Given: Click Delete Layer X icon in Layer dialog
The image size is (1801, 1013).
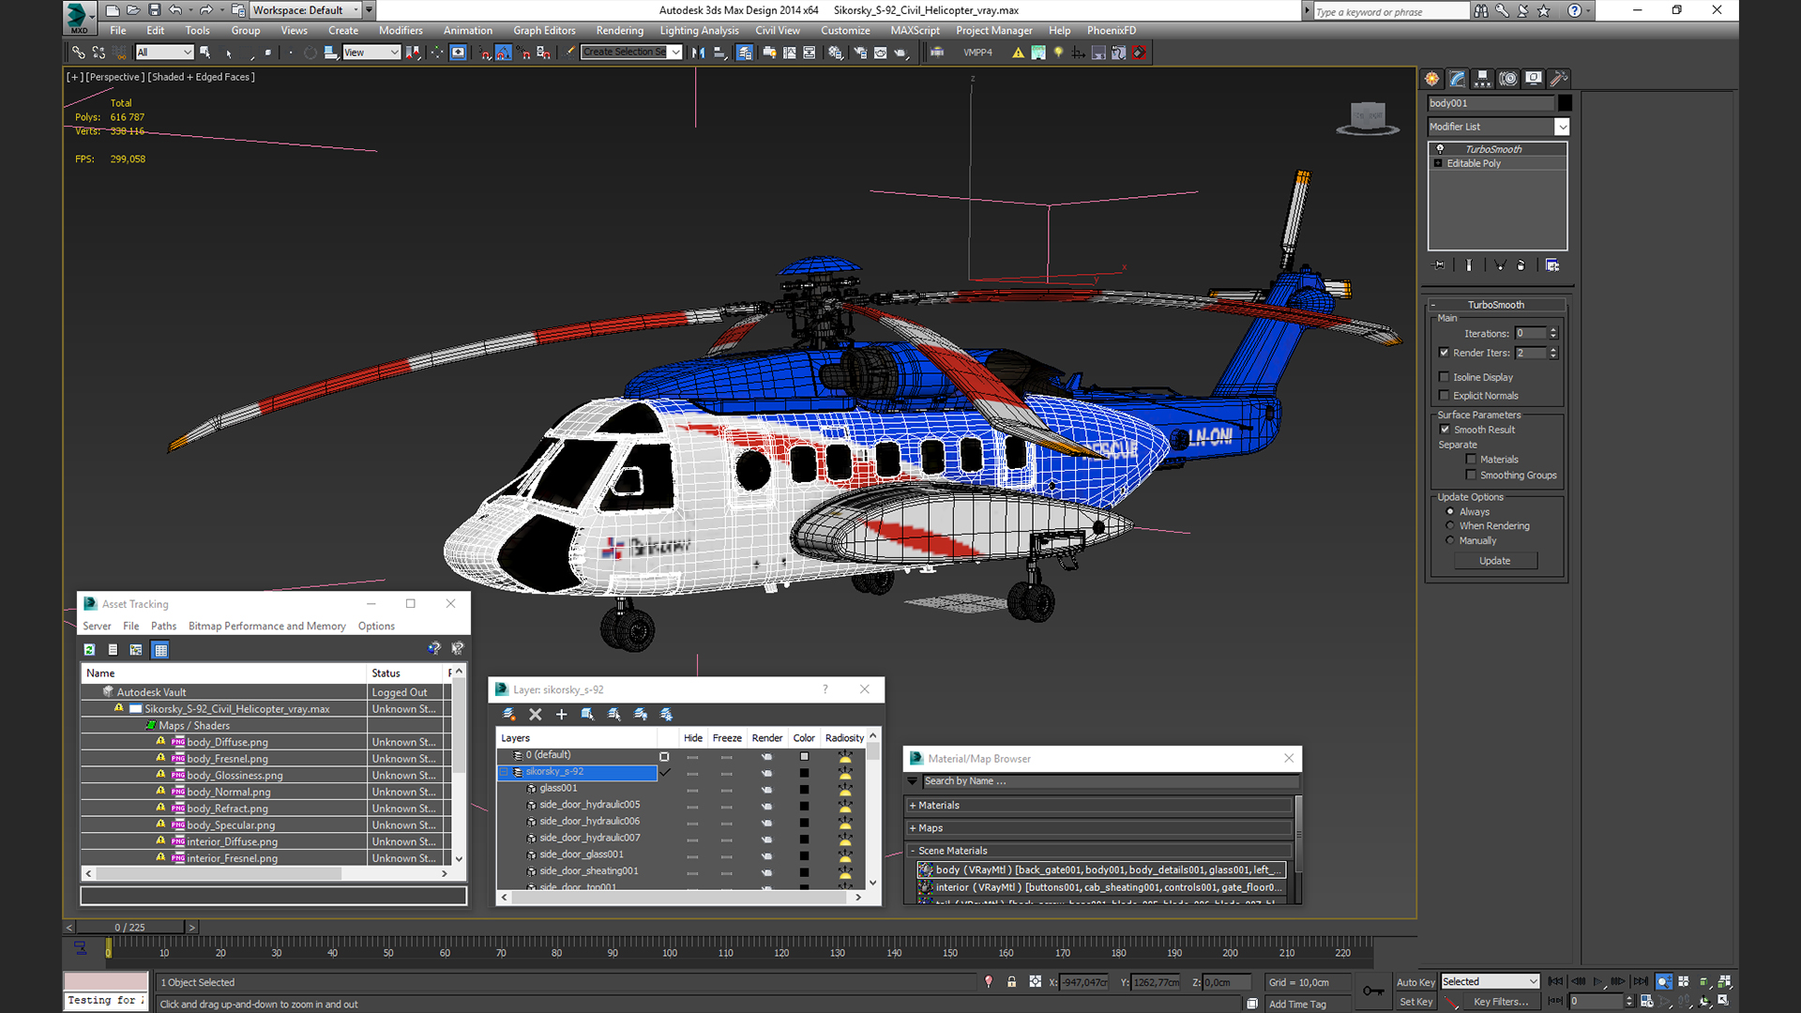Looking at the screenshot, I should click(536, 714).
